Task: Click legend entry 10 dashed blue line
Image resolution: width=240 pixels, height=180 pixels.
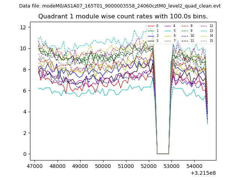Action: (185, 36)
